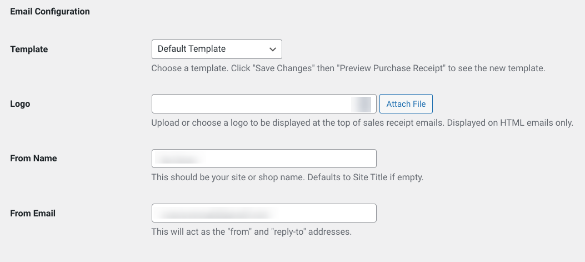
Task: Click the Logo field label
Action: 20,104
